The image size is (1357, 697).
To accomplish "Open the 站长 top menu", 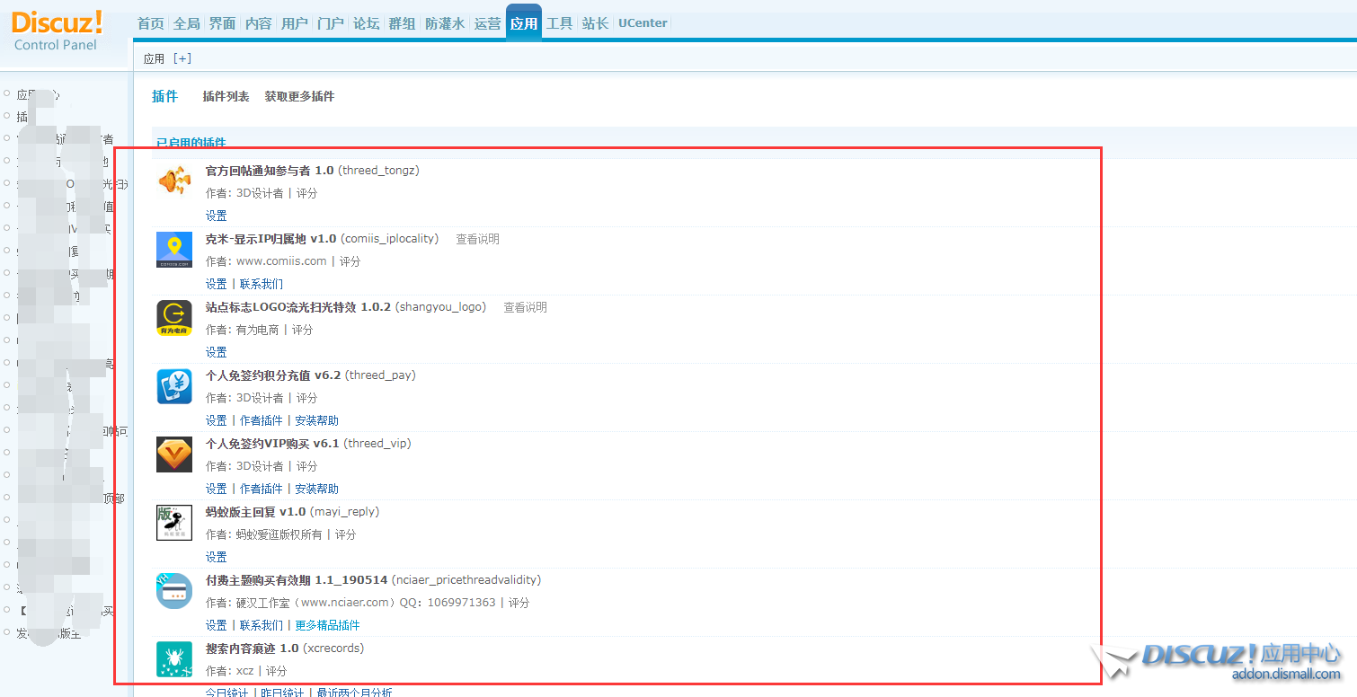I will (595, 23).
